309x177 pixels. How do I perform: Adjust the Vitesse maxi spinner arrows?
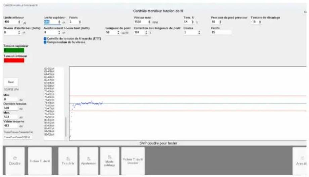(149, 22)
